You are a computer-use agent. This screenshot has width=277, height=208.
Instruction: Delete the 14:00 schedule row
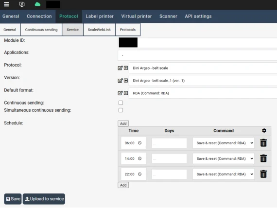click(x=263, y=158)
